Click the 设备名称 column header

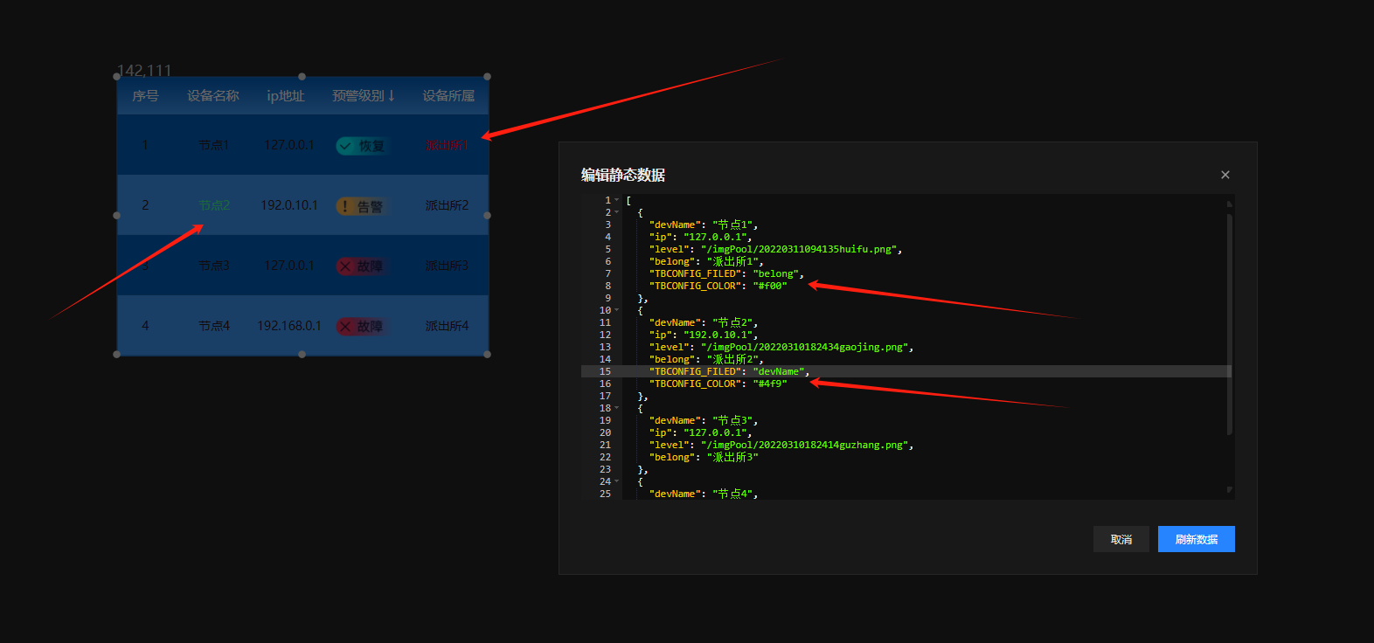click(212, 95)
